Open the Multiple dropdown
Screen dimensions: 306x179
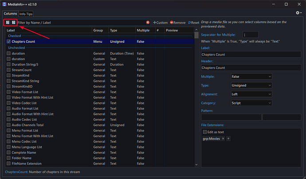click(251, 76)
